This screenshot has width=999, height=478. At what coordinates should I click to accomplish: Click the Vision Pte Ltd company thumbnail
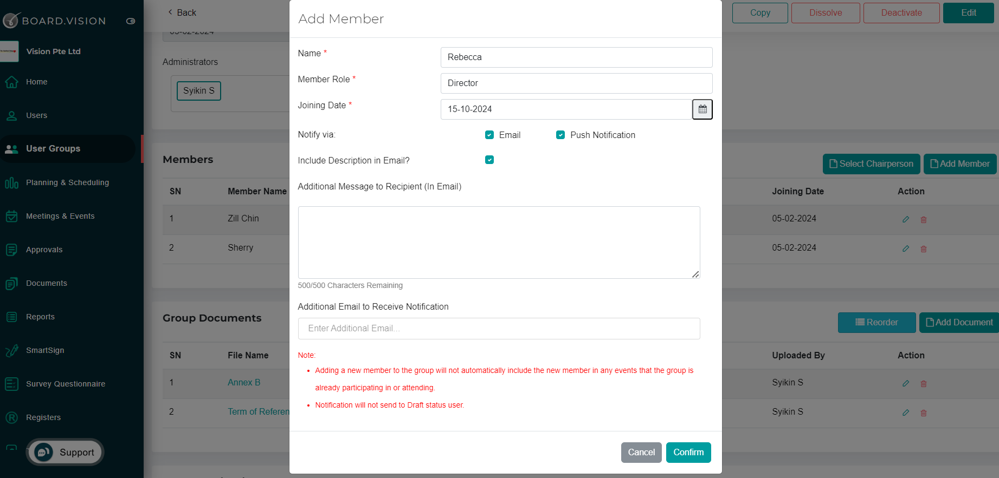(x=9, y=51)
